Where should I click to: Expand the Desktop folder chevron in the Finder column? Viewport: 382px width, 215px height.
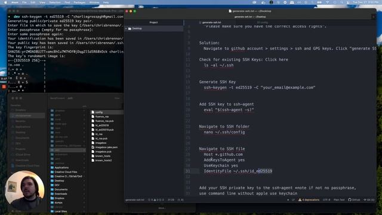click(x=84, y=181)
